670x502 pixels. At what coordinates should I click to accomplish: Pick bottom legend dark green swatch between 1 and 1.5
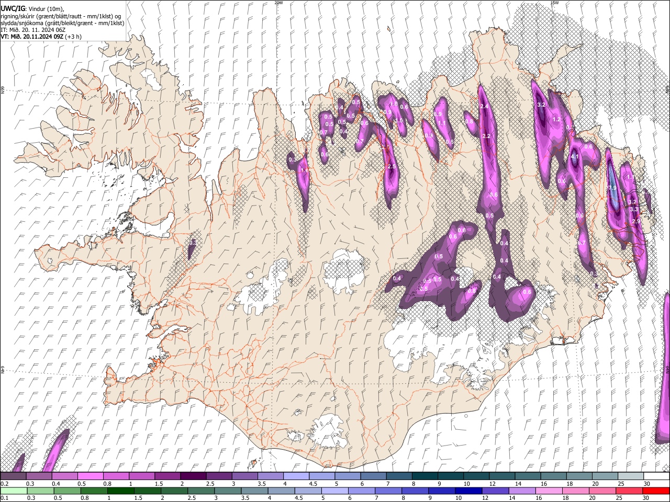click(120, 490)
